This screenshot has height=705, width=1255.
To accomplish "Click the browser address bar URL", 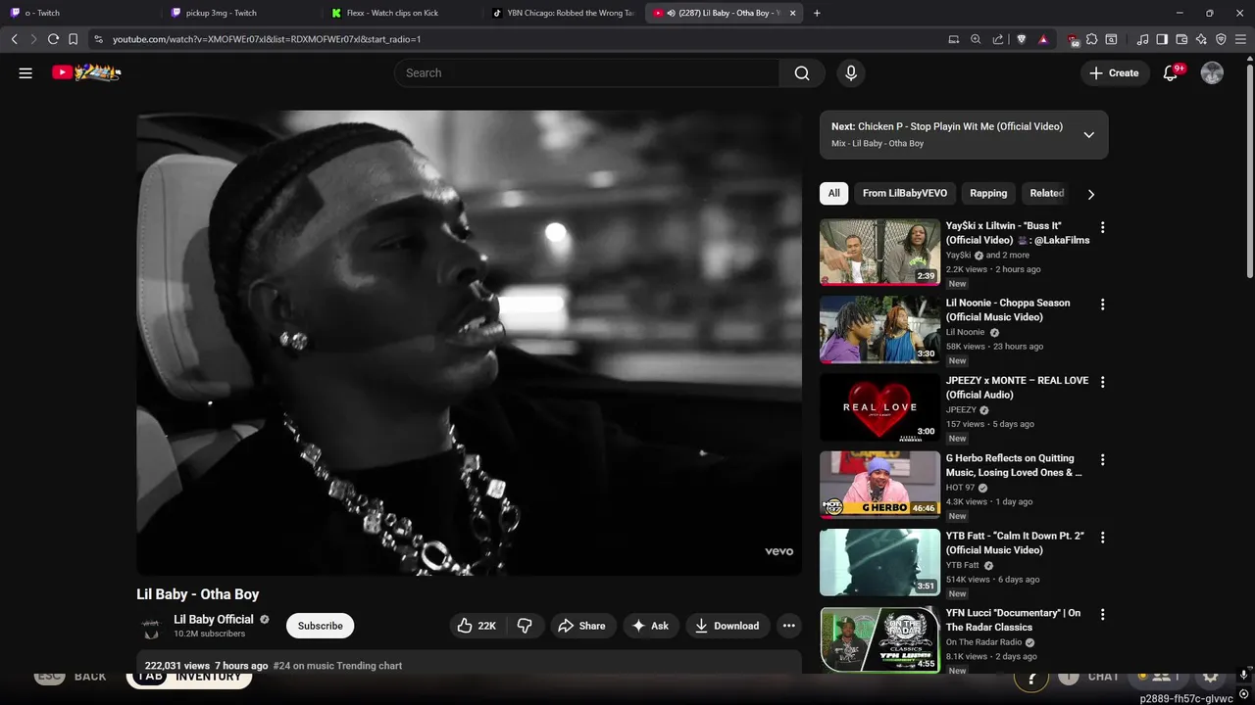I will pos(267,39).
